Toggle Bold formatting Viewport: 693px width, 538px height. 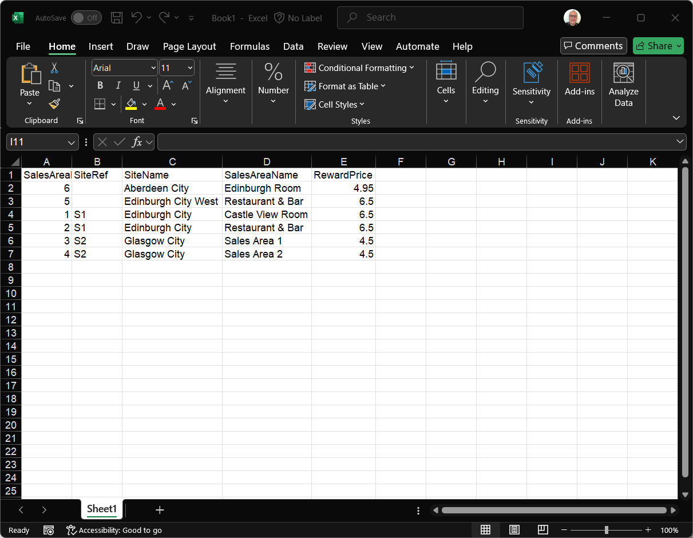tap(100, 86)
